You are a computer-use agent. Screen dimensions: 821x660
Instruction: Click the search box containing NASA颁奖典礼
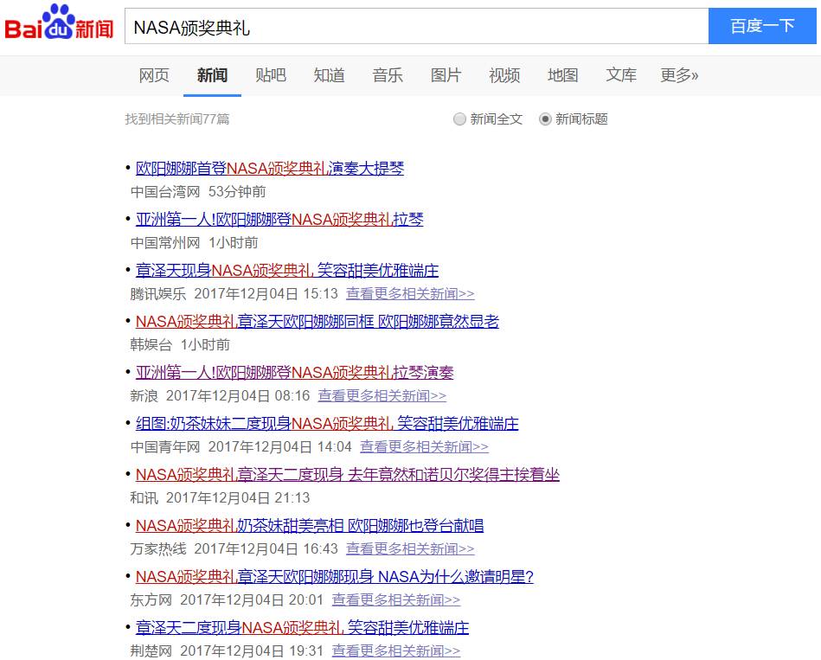pos(416,26)
